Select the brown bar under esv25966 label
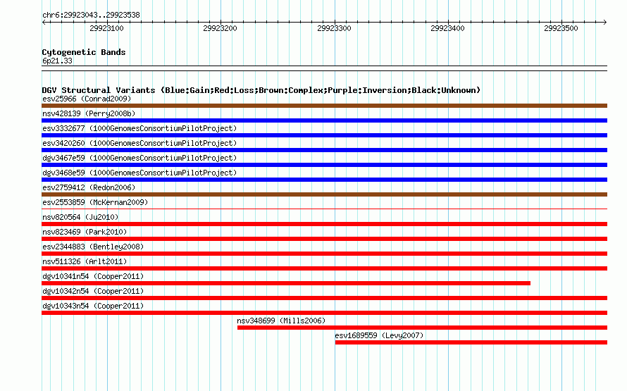The width and height of the screenshot is (627, 391). [x=324, y=106]
